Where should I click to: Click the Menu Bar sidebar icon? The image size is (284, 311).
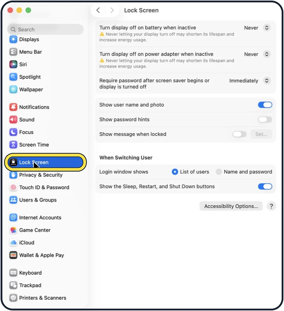pyautogui.click(x=13, y=52)
